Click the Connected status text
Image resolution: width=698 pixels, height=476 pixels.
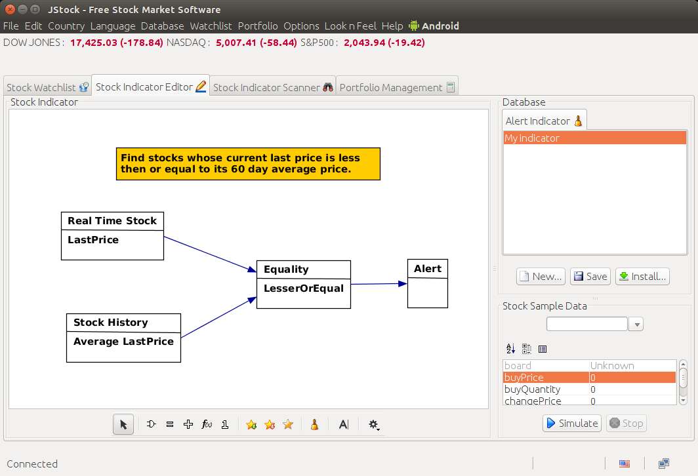[32, 464]
